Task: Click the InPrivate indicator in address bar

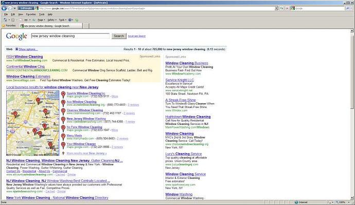Action: point(26,8)
